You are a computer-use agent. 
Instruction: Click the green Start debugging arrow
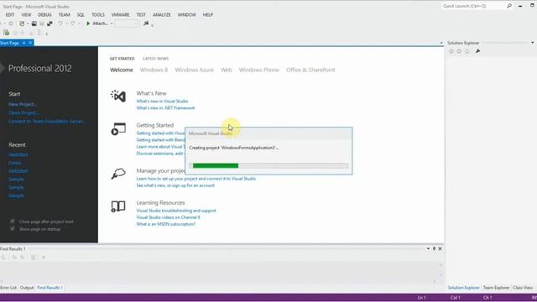click(x=88, y=23)
